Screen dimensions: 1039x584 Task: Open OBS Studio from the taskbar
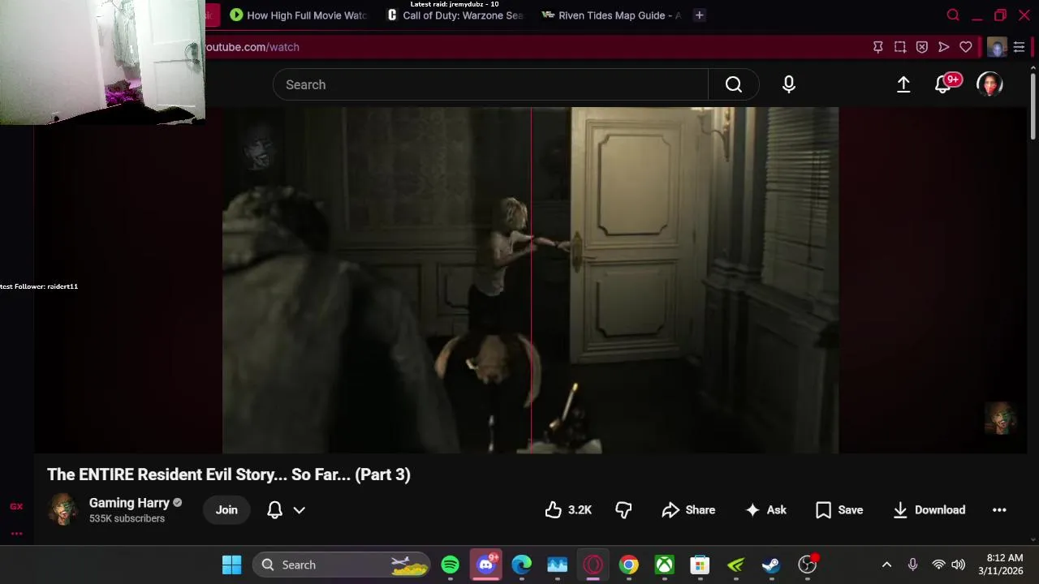click(x=807, y=565)
